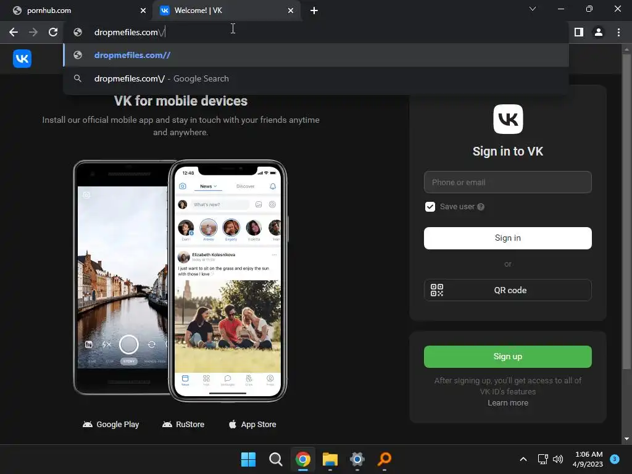Open the Learn more link
Image resolution: width=632 pixels, height=474 pixels.
[x=508, y=403]
